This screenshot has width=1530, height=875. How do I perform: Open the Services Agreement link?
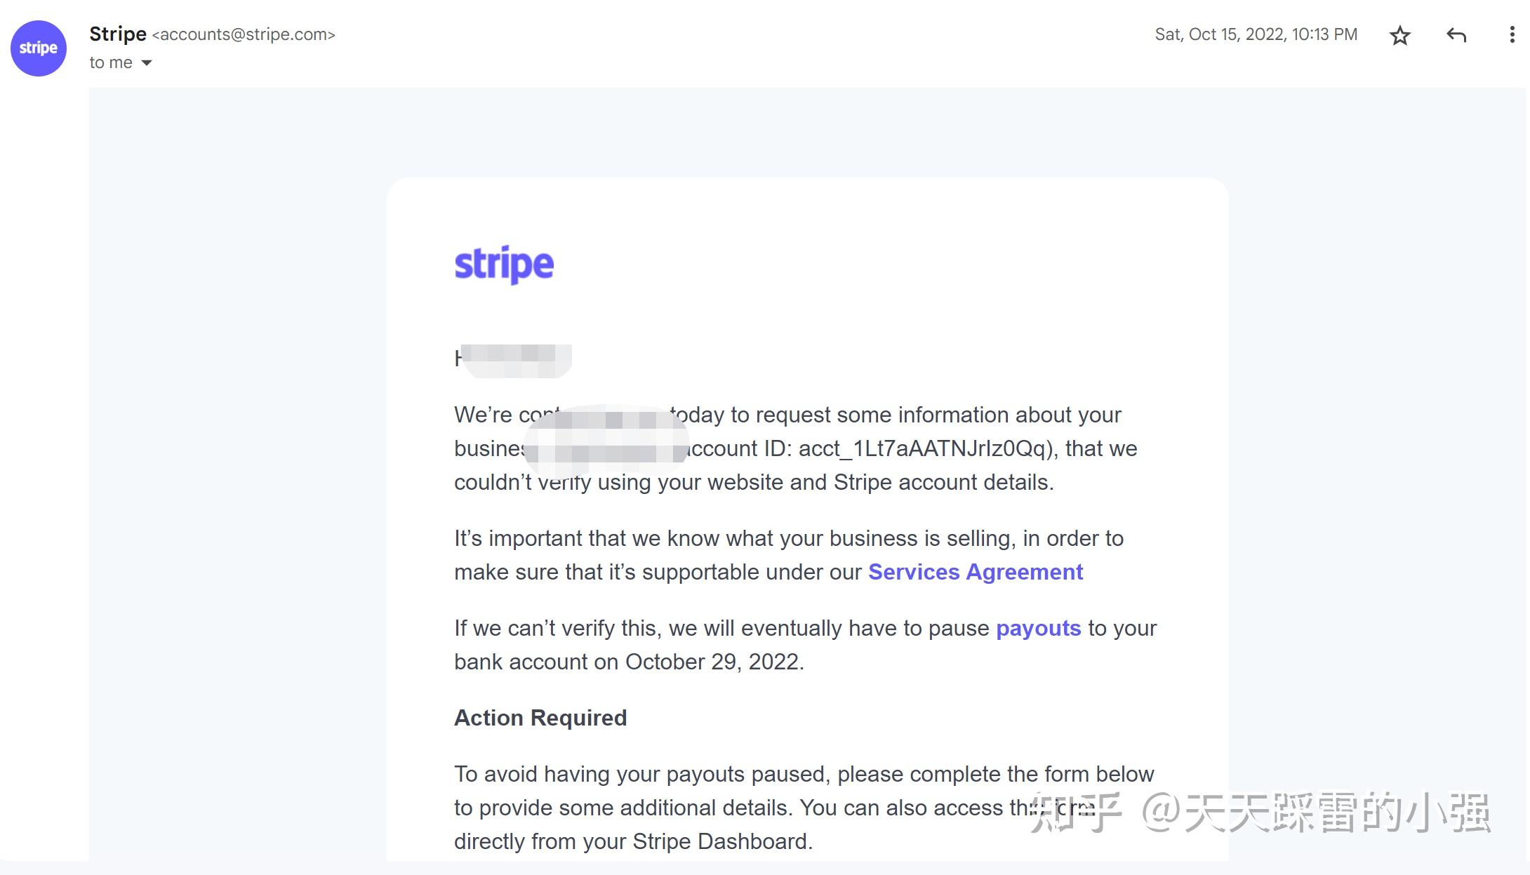pos(976,572)
